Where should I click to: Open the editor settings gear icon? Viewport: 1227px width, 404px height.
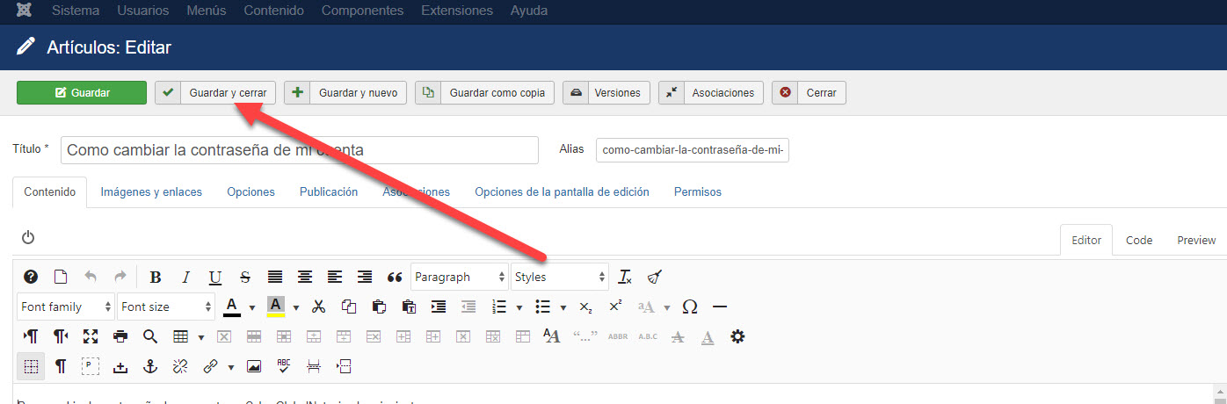737,336
